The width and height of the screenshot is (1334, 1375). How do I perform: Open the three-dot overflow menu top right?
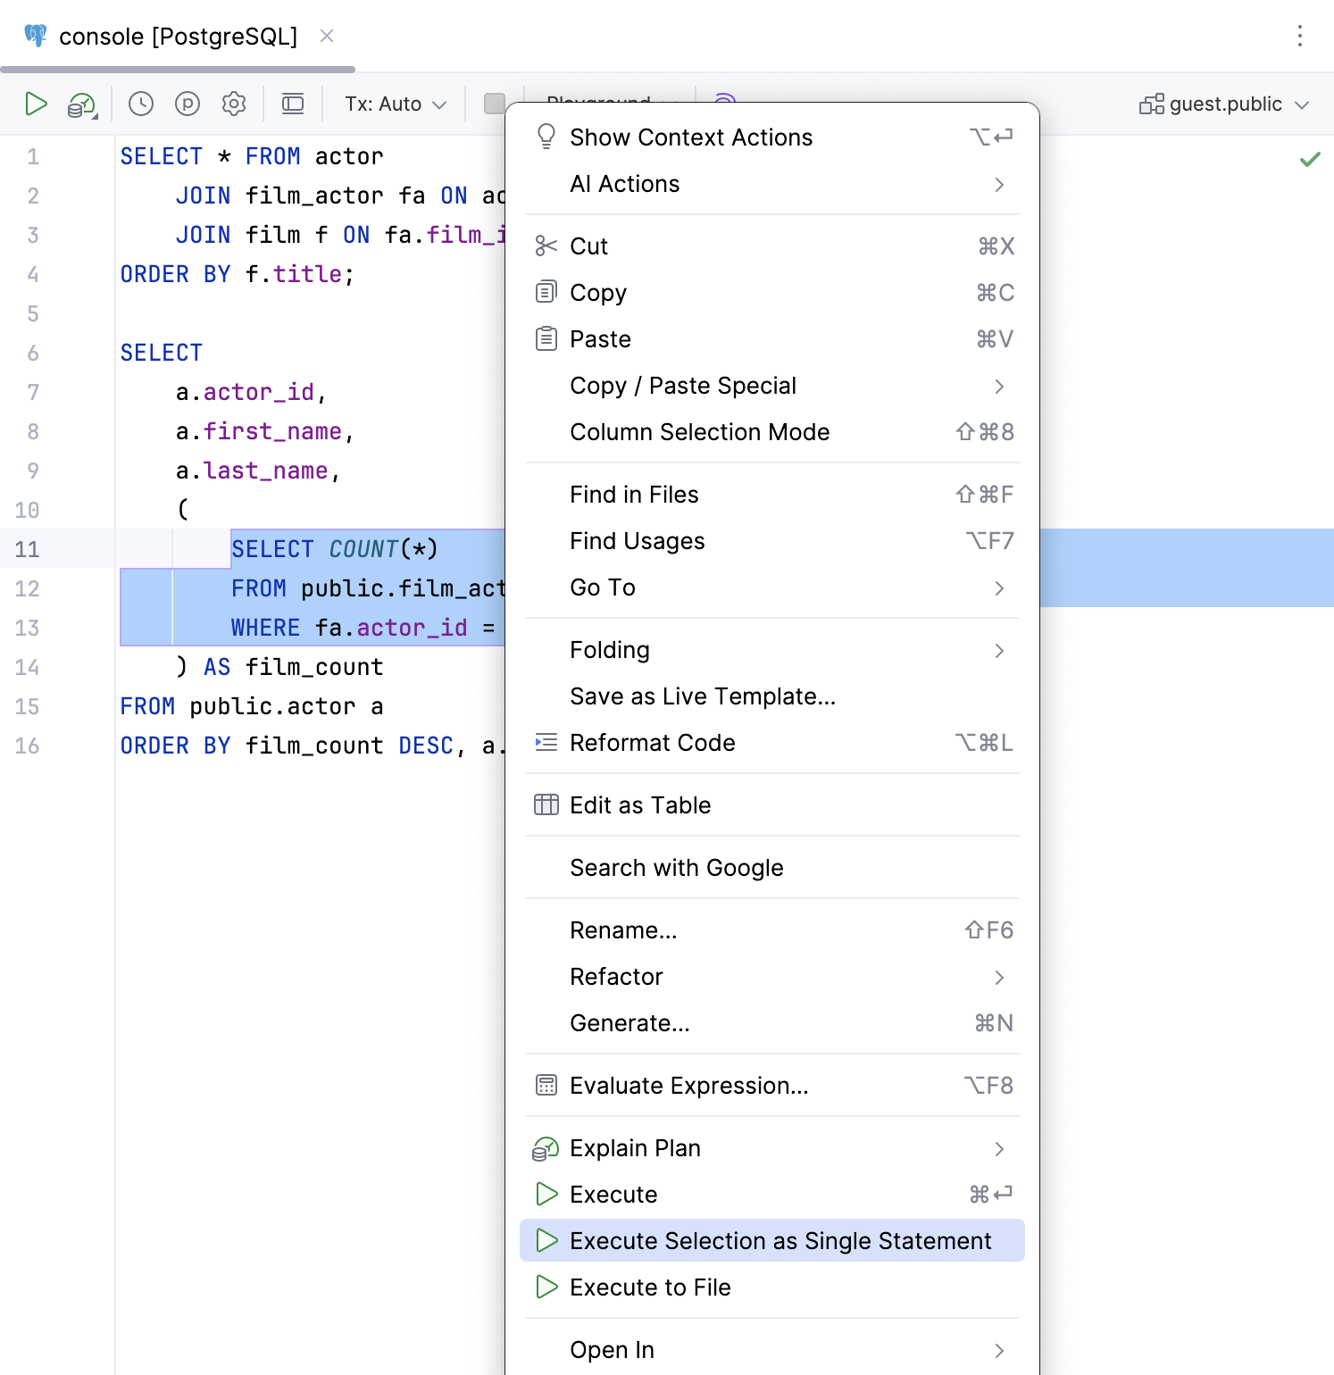point(1300,36)
